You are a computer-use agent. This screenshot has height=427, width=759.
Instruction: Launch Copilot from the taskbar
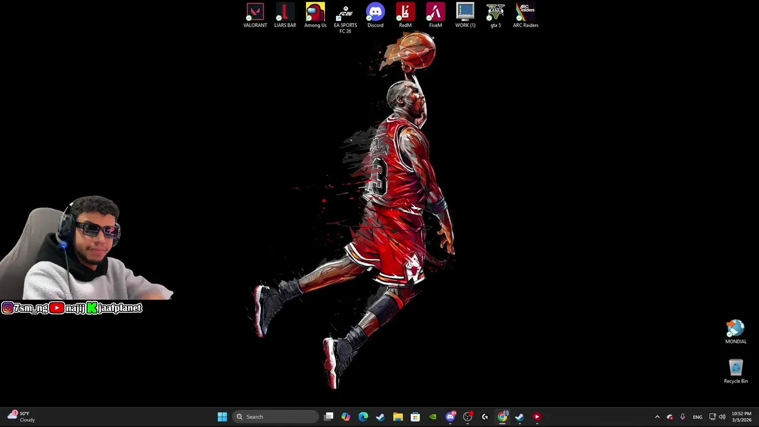[346, 417]
